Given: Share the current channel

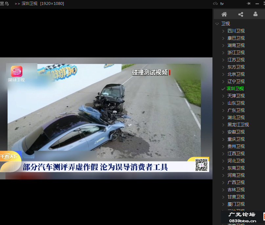Looking at the screenshot, I should (x=240, y=14).
